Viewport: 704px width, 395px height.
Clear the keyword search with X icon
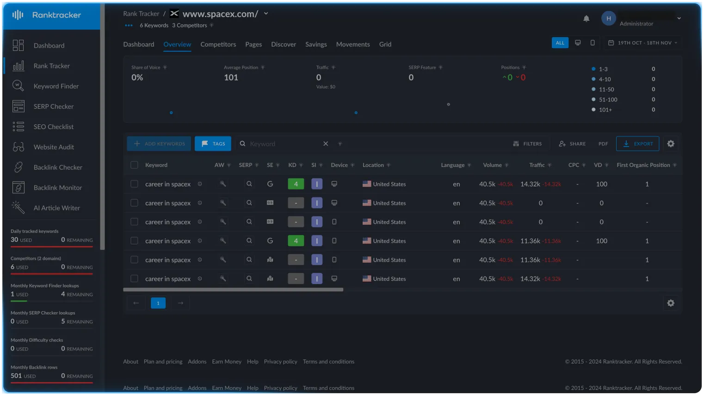[326, 144]
